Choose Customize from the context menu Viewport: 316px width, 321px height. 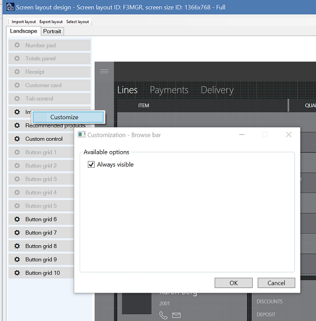pyautogui.click(x=68, y=117)
